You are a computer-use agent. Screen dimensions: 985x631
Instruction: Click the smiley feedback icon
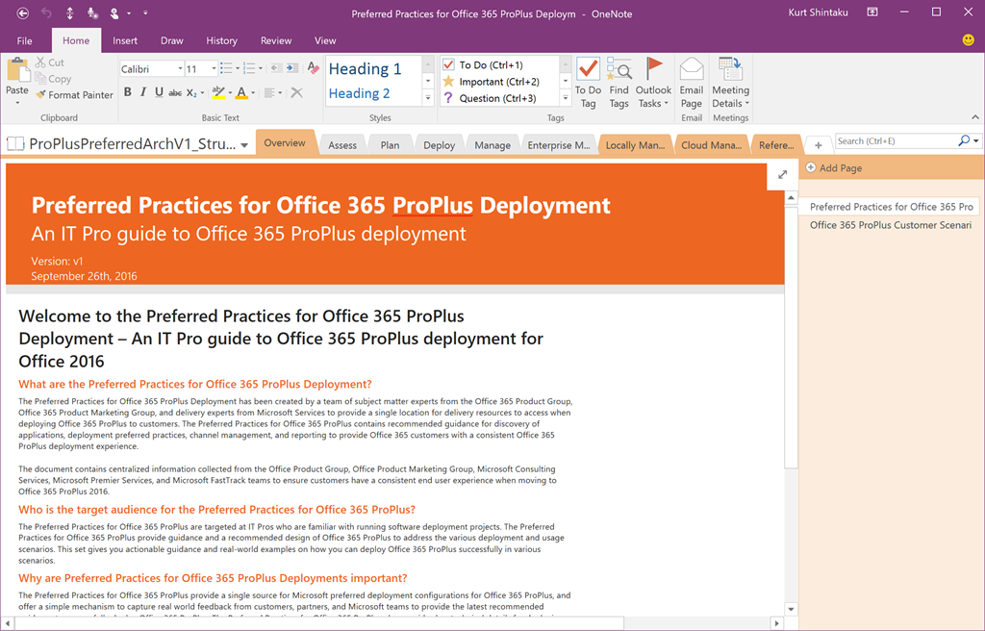(968, 40)
